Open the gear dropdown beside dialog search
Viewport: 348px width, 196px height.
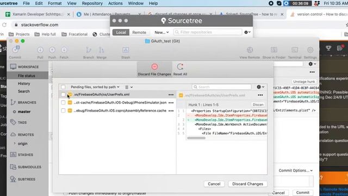[x=260, y=87]
